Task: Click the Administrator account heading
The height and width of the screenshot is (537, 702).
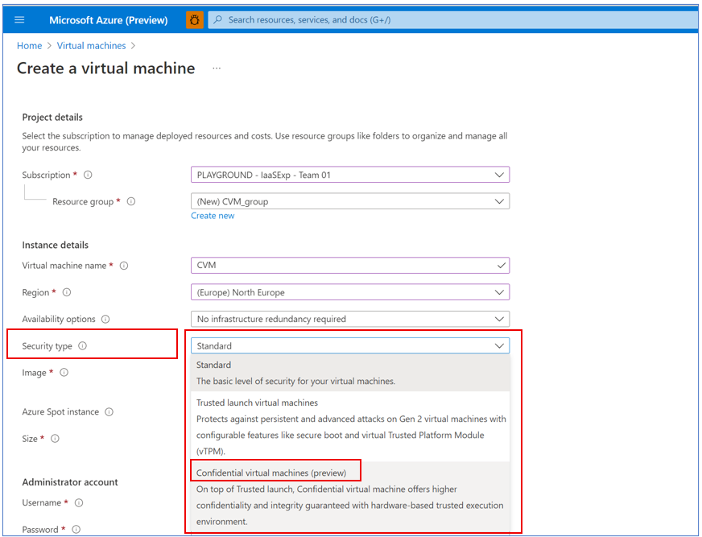Action: pos(70,482)
